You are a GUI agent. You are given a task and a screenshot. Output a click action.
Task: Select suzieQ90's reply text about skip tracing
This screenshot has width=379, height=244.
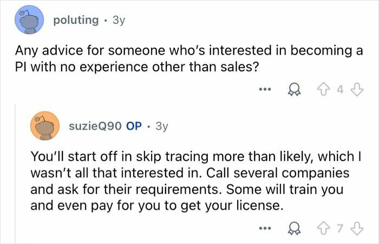tap(196, 181)
